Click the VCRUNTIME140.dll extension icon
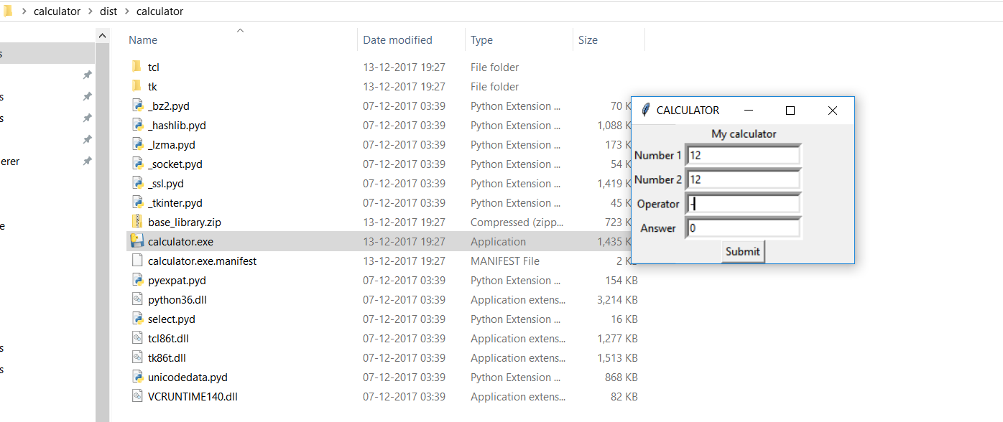 [137, 396]
